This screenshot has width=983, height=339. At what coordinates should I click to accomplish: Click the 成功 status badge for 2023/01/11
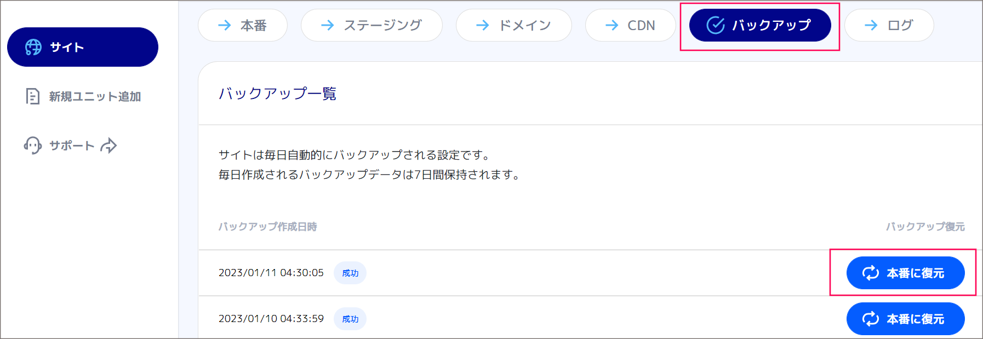[x=350, y=273]
